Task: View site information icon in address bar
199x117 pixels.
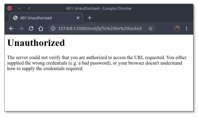Action: pos(53,28)
